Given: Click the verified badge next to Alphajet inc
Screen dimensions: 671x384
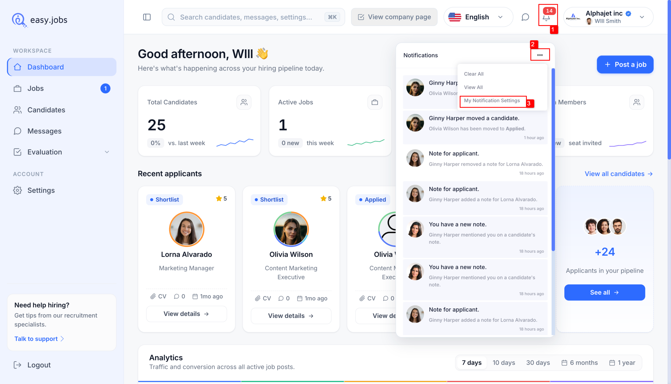Looking at the screenshot, I should click(629, 13).
